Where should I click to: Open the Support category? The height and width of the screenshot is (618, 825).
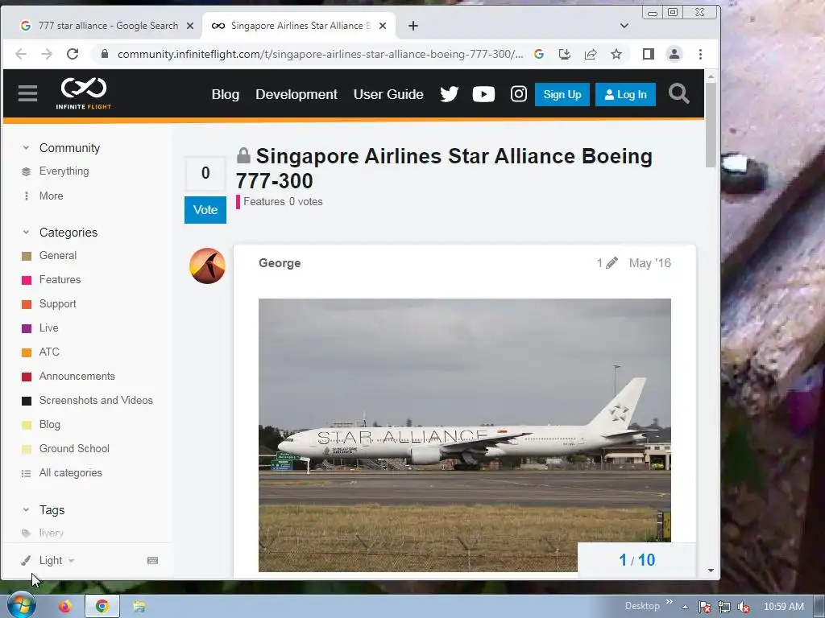tap(57, 303)
